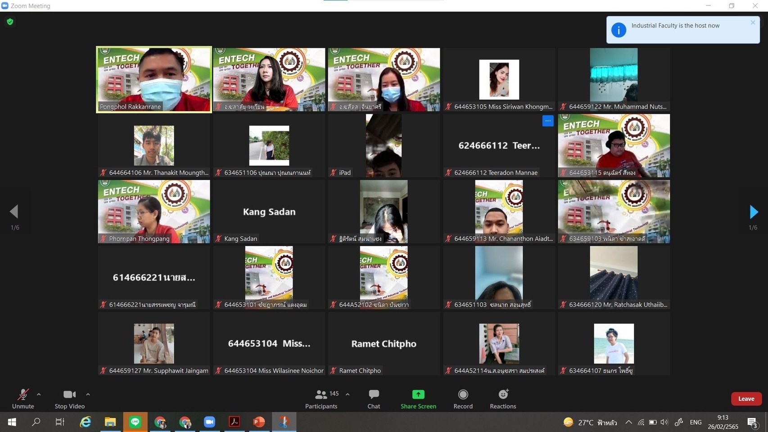Dismiss the host change notification
This screenshot has width=768, height=432.
click(753, 22)
